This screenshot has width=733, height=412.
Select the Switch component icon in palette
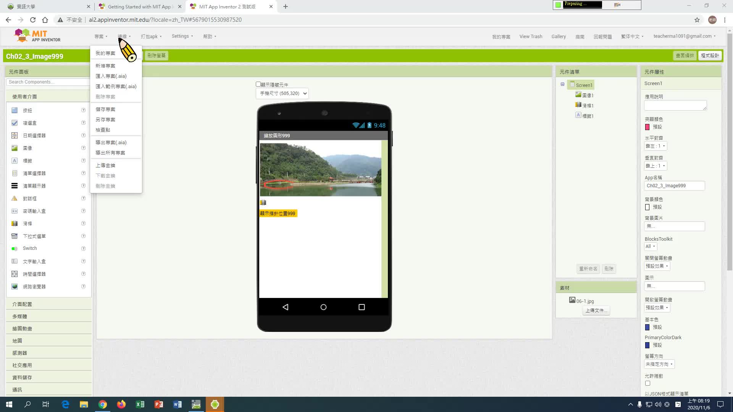15,249
